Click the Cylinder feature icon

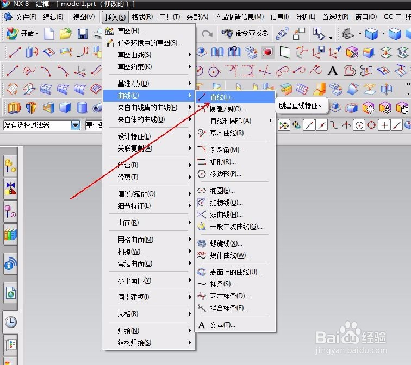(x=82, y=108)
